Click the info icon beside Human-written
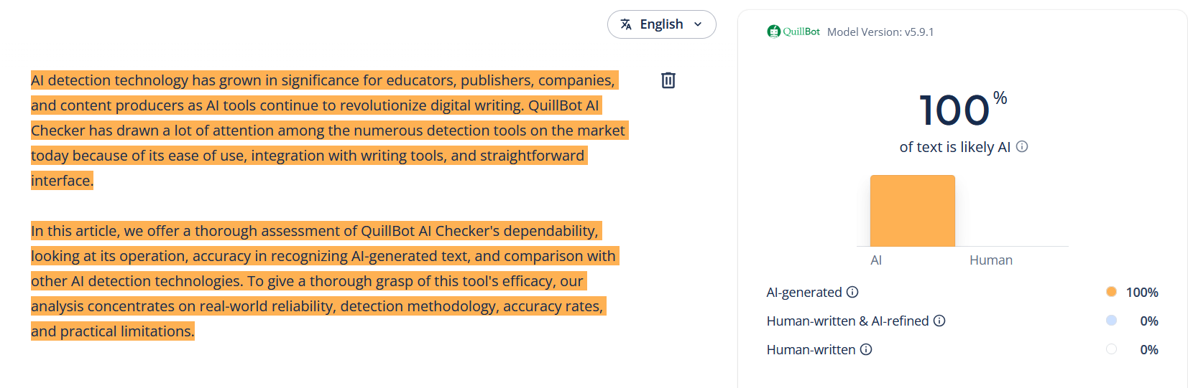 pos(866,349)
